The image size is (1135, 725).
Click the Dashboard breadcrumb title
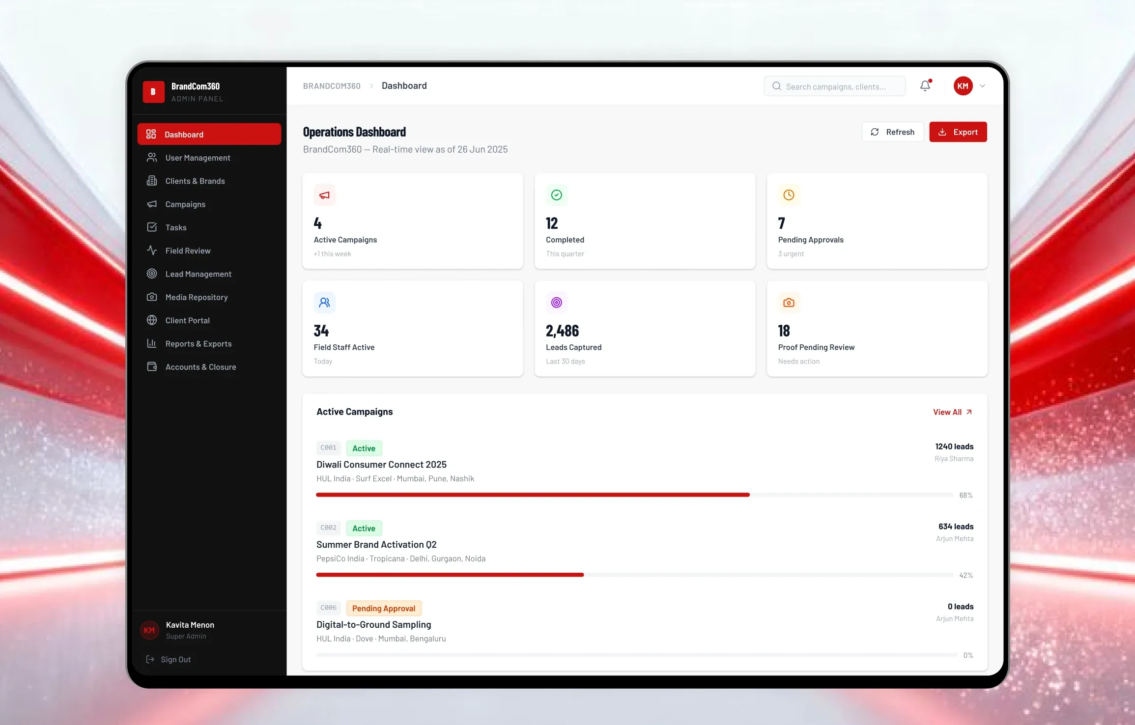point(404,85)
